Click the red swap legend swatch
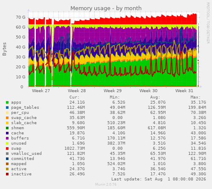This screenshot has width=212, height=189. 7,148
